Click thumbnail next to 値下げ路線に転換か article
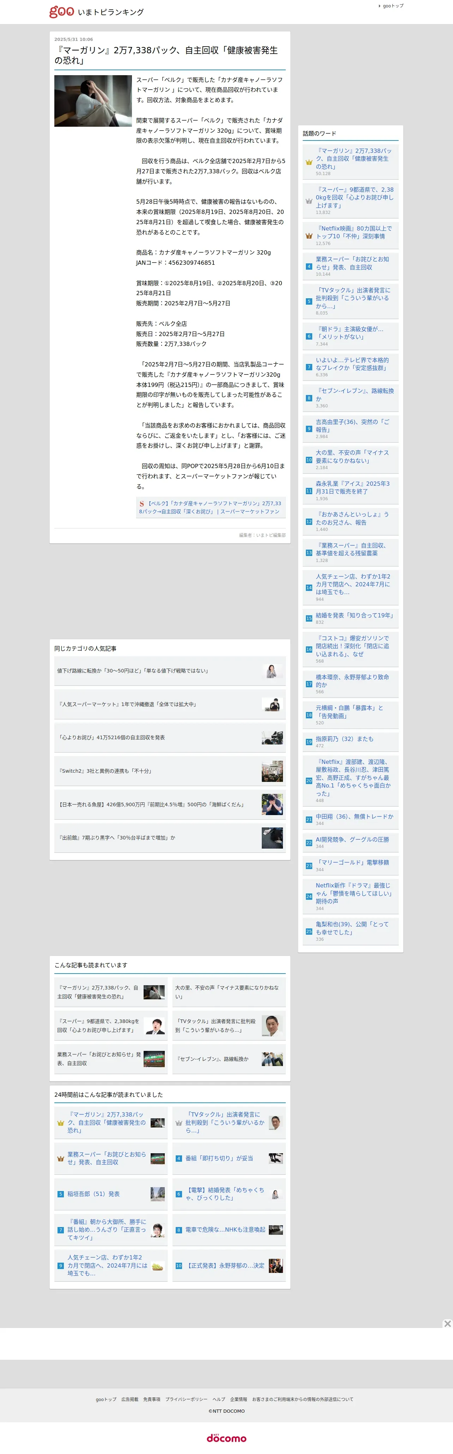 click(x=272, y=671)
